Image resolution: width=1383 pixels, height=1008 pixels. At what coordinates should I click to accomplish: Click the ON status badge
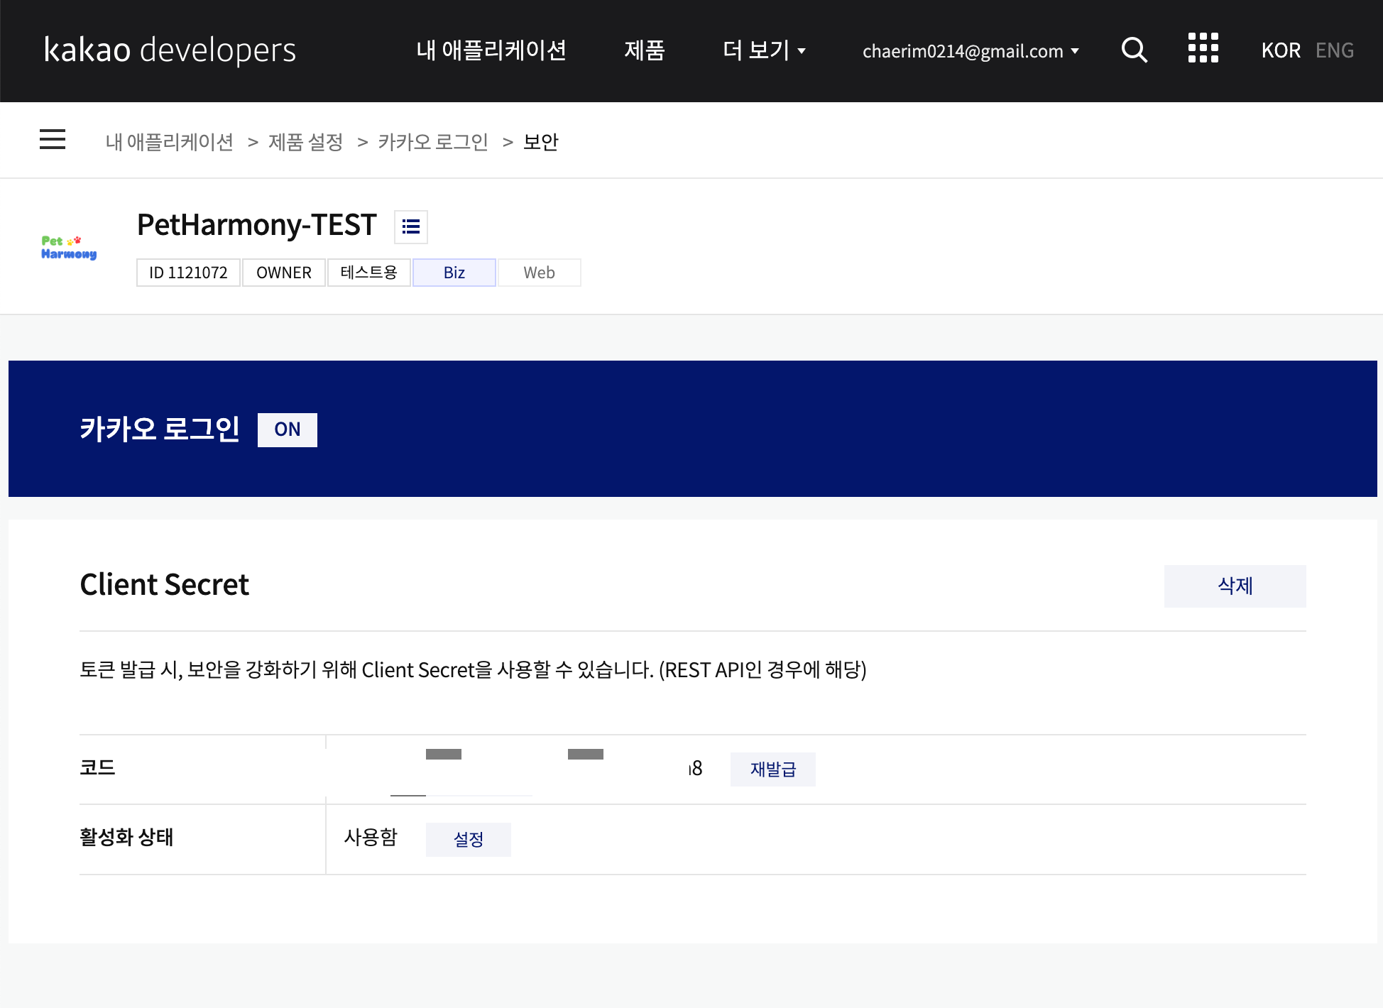[x=288, y=429]
